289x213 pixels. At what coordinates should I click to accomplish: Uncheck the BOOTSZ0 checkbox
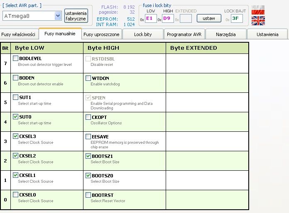88,176
